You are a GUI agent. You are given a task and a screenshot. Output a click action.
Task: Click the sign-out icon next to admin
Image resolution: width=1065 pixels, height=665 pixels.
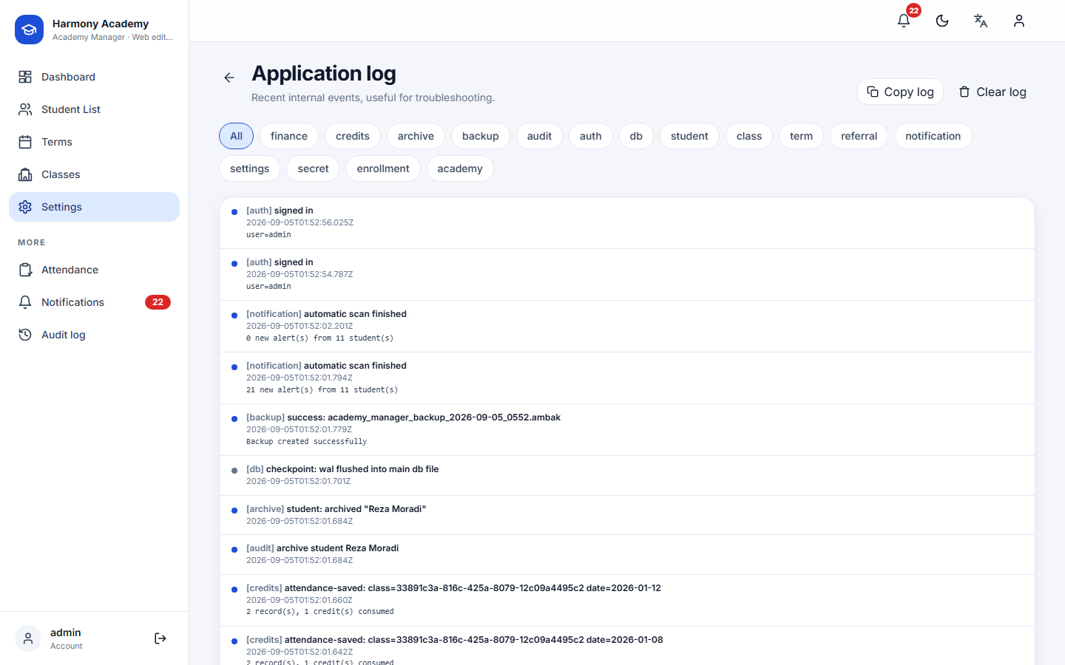pos(160,638)
